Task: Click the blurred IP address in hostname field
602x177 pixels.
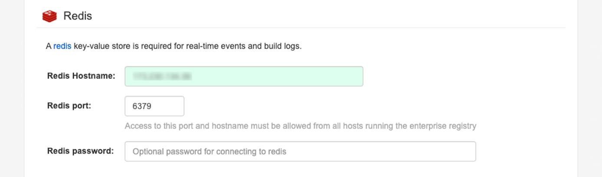Action: pos(162,77)
